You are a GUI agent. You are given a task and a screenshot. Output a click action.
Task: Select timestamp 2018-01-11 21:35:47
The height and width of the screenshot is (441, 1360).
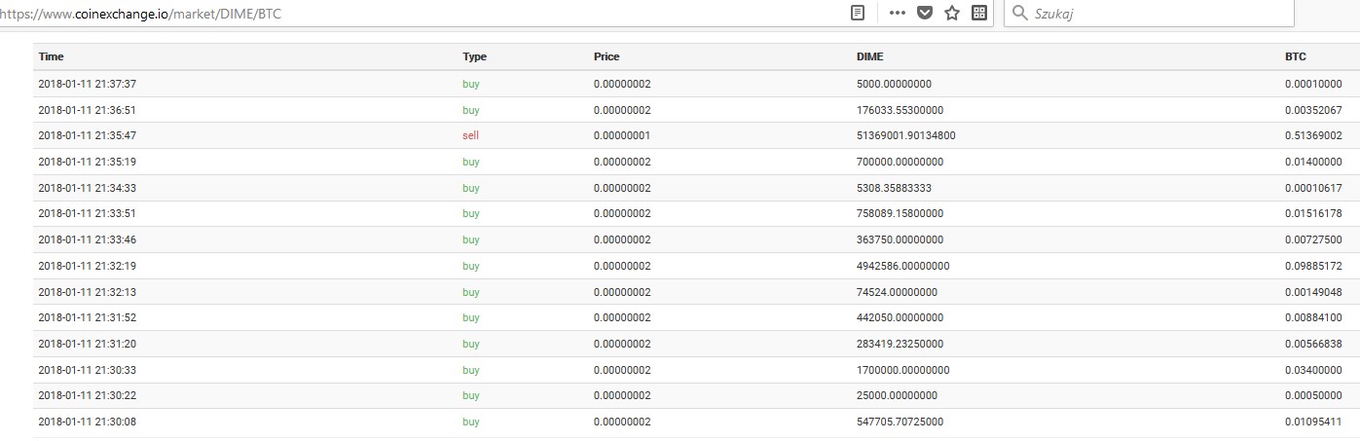87,135
